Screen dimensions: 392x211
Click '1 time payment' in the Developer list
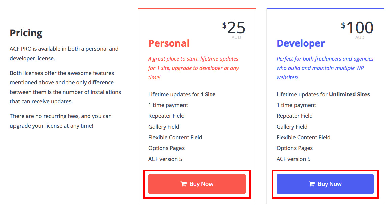coord(296,105)
